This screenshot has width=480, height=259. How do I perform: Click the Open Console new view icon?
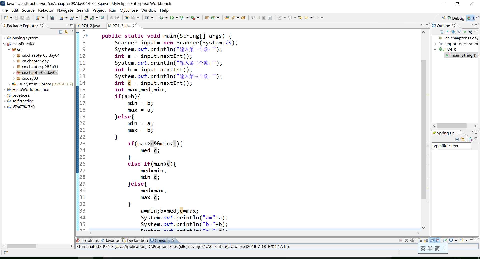coord(461,240)
